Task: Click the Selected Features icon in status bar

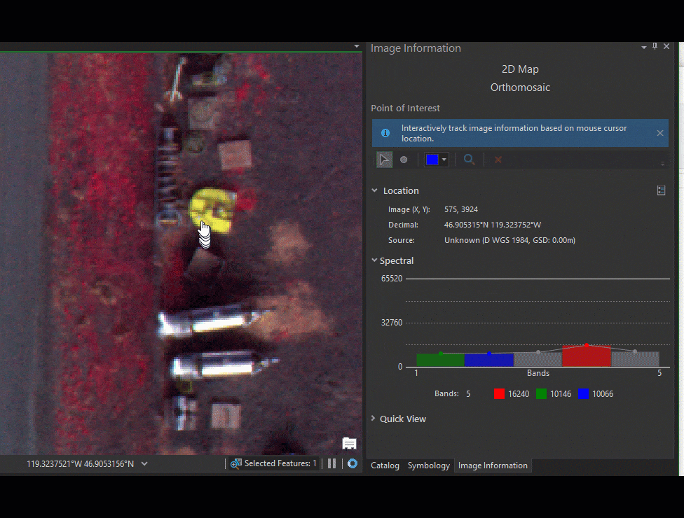Action: tap(236, 463)
